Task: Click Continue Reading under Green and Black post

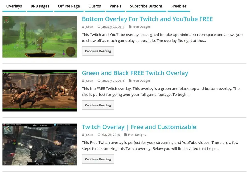Action: (x=98, y=105)
